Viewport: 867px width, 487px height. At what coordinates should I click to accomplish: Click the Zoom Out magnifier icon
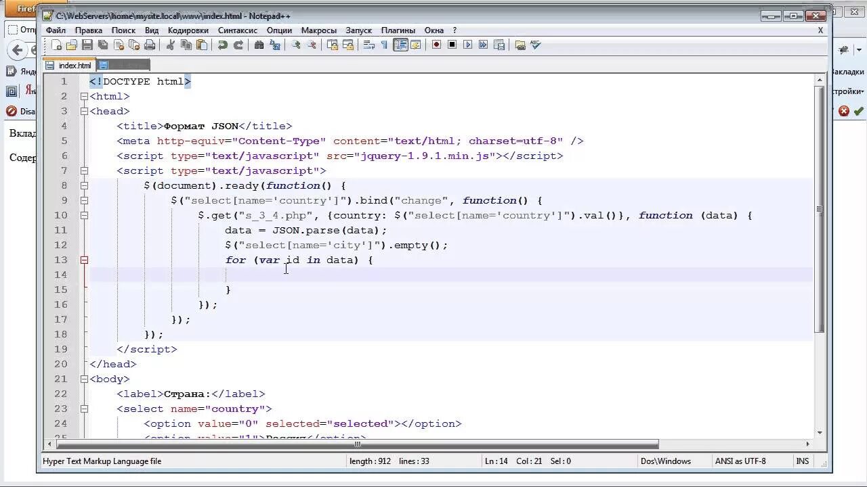coord(312,45)
